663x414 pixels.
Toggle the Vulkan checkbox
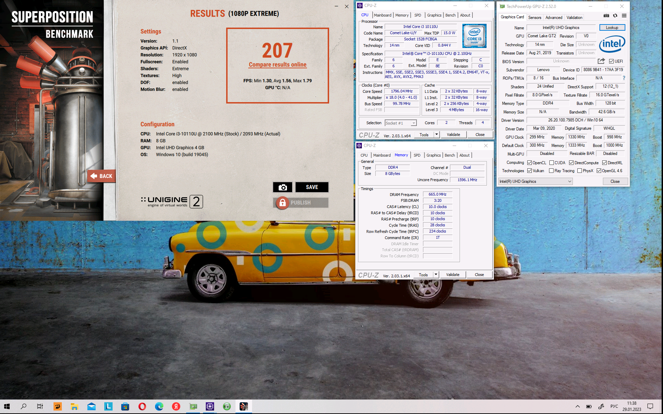529,171
